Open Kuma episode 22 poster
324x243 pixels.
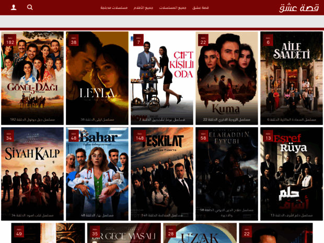pyautogui.click(x=227, y=78)
